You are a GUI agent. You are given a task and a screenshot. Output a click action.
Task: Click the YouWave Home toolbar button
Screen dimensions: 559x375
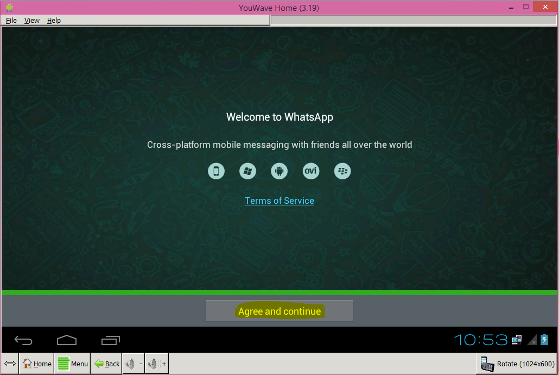[x=37, y=364]
